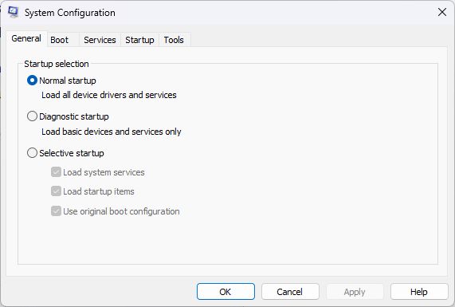Open the Boot tab
Viewport: 455px width, 307px height.
pos(59,40)
